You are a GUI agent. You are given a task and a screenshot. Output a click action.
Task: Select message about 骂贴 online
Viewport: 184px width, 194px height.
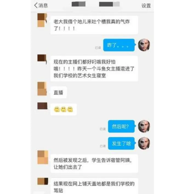pos(94,186)
